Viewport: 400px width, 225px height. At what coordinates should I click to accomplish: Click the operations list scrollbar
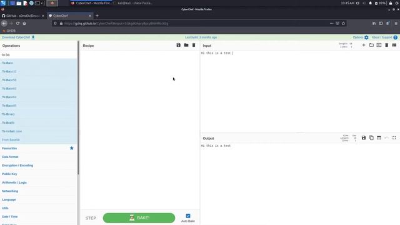point(78,108)
